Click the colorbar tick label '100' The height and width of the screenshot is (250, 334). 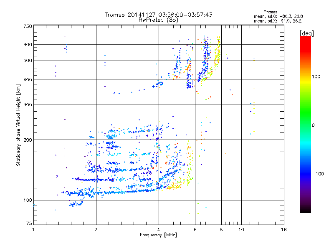[x=316, y=77]
